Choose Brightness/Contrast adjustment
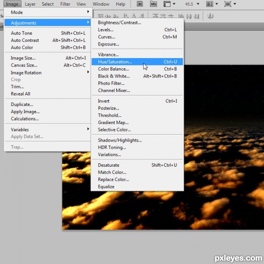The image size is (264, 264). tap(137, 22)
